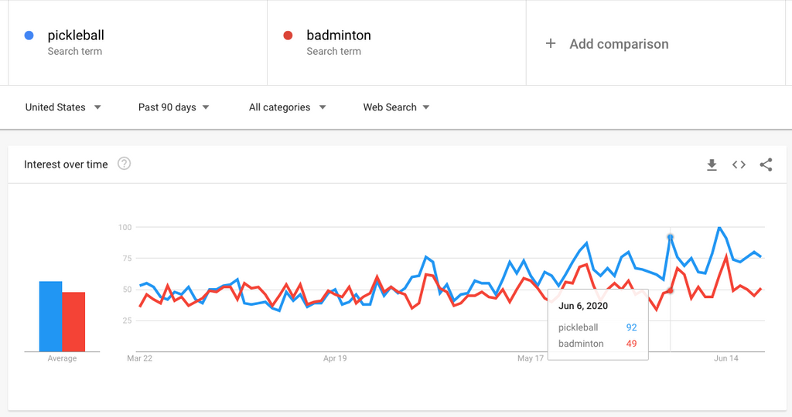Click the Jun 6 pickleball data point
This screenshot has height=417, width=792.
coord(671,237)
